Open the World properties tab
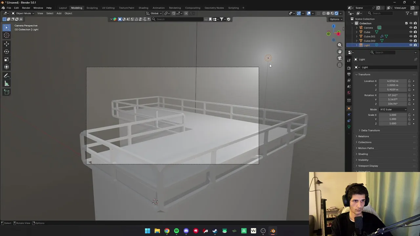 coord(349,93)
